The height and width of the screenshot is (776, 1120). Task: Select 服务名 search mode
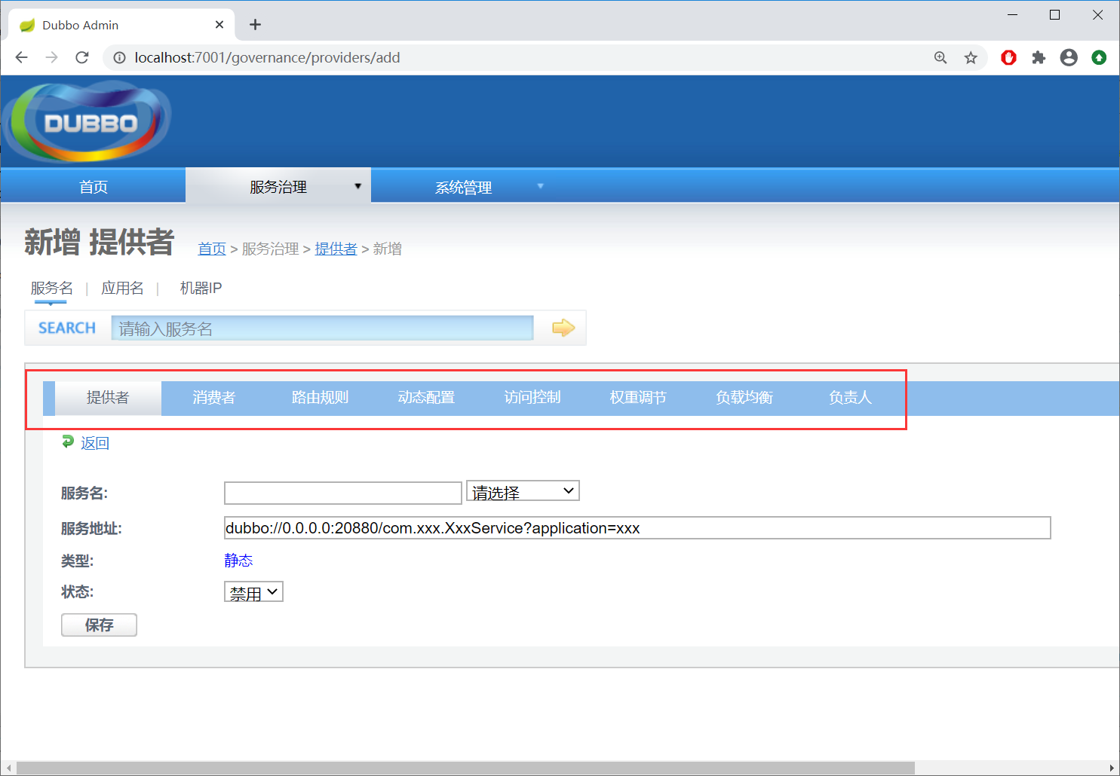pyautogui.click(x=51, y=288)
